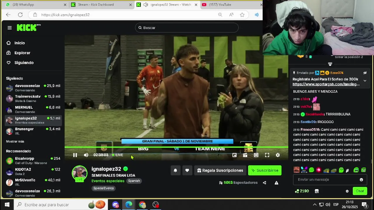Expand the pinned message chevron
374x210 pixels.
tap(365, 81)
